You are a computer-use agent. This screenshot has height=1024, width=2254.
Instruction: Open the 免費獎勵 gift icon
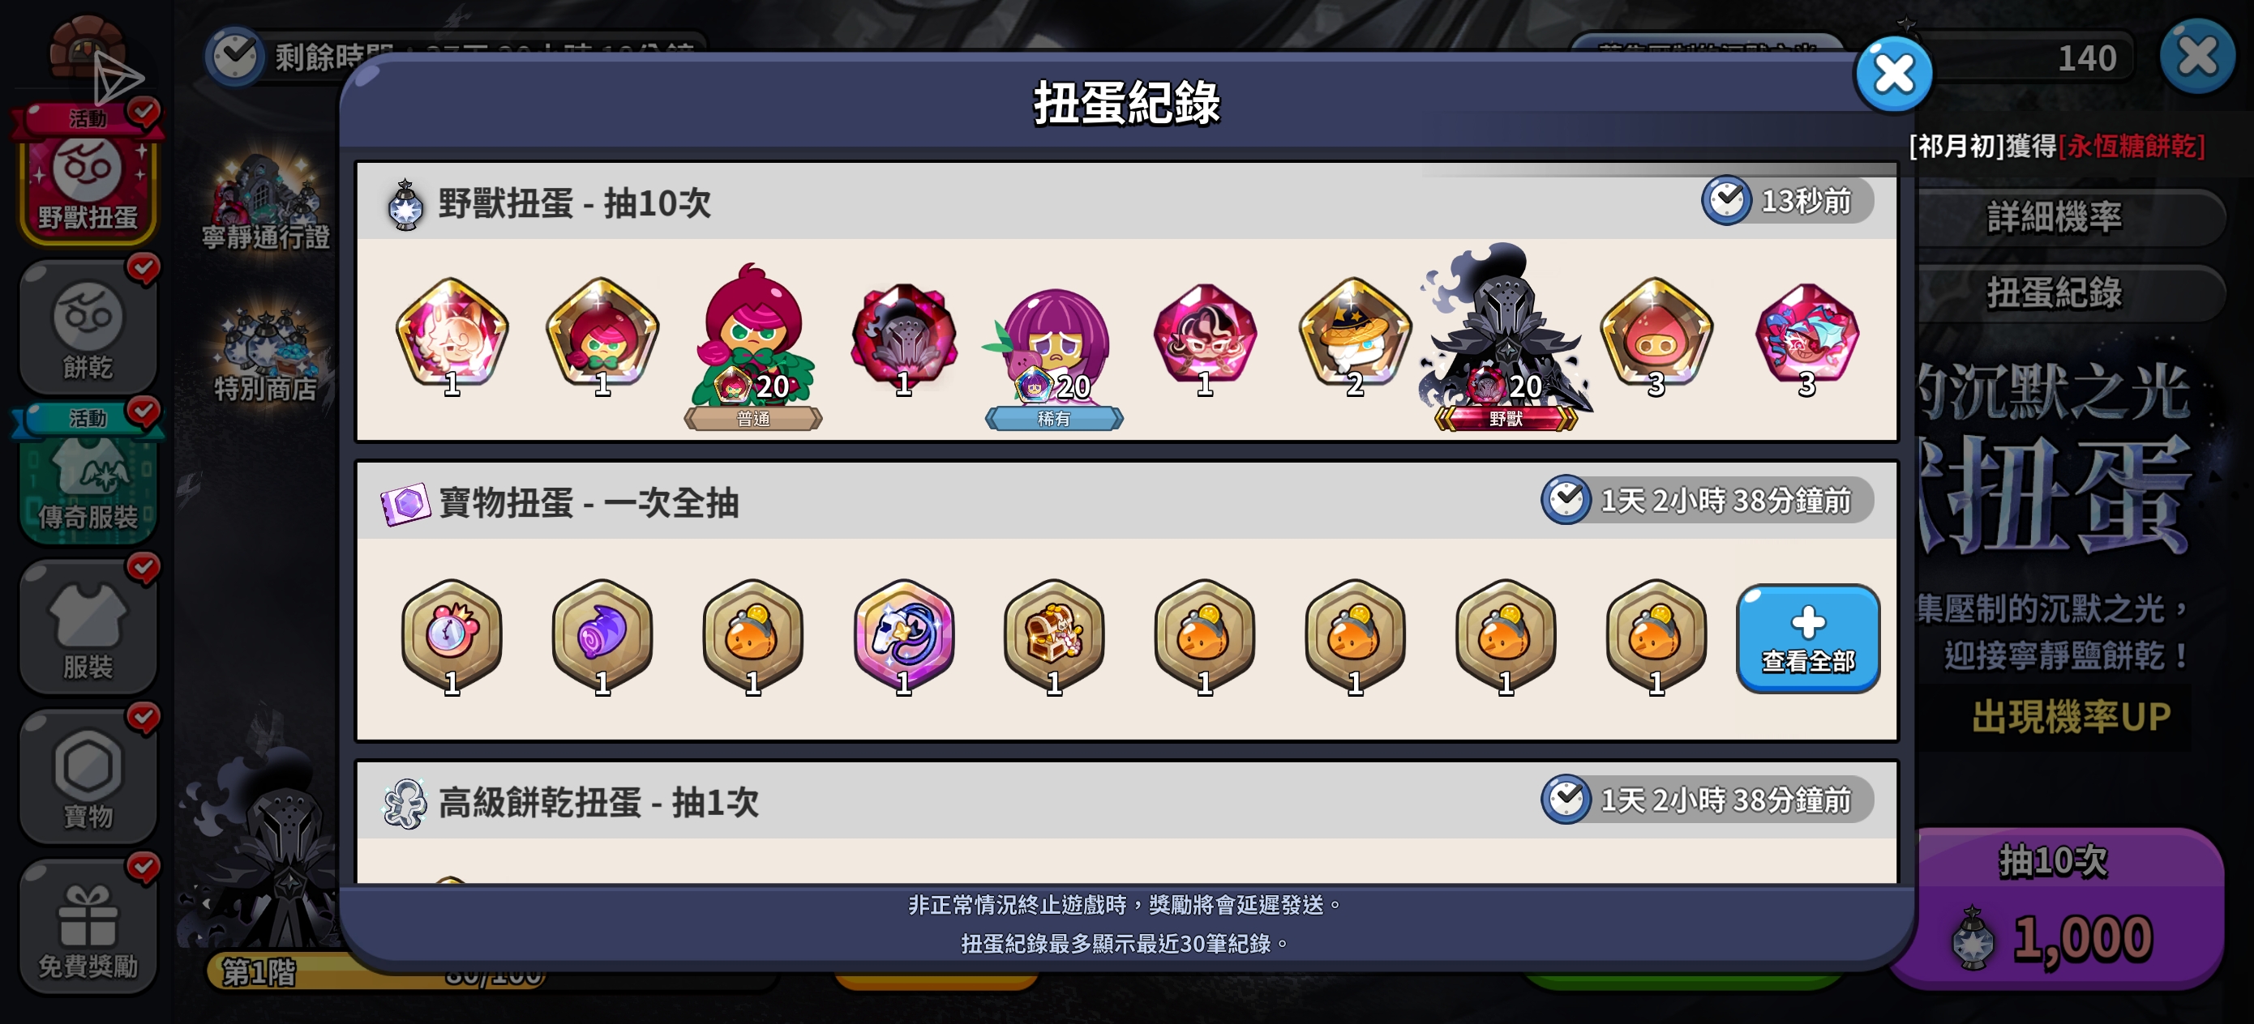(x=88, y=927)
